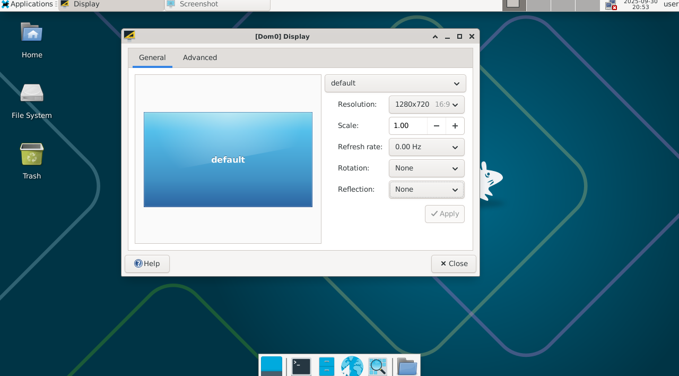Click the Show Desktop icon in dock

click(x=272, y=366)
